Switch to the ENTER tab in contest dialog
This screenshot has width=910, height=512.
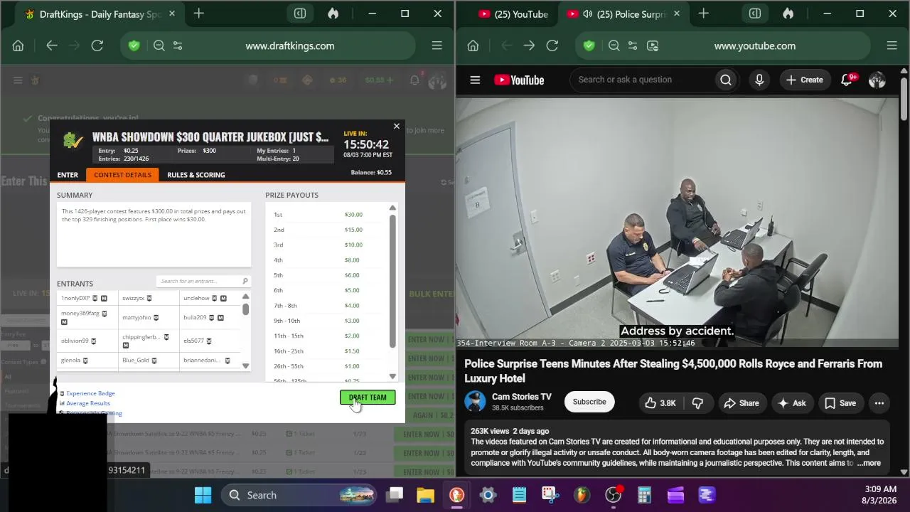click(x=68, y=175)
